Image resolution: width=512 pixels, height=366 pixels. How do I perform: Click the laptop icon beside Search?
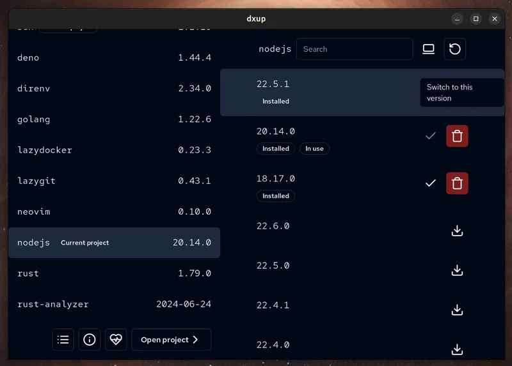[x=428, y=49]
